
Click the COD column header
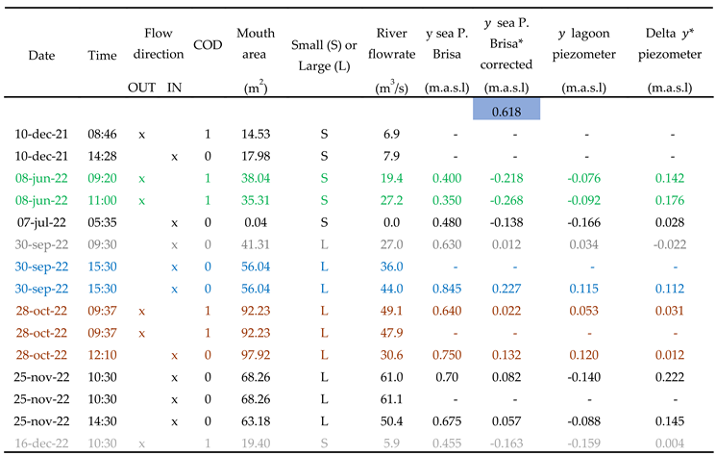point(208,45)
